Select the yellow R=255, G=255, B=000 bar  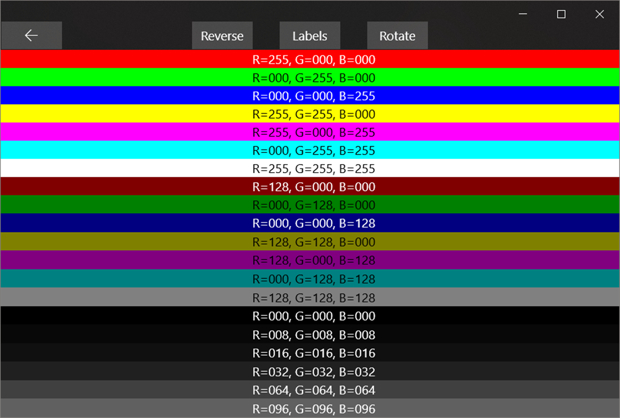click(x=310, y=114)
